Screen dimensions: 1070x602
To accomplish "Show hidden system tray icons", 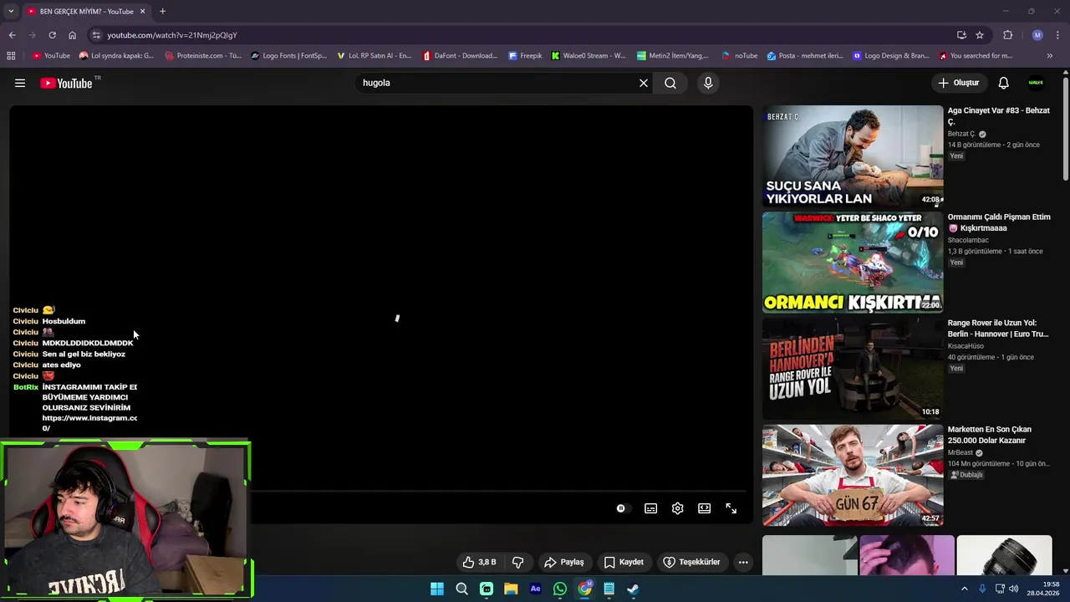I will 964,589.
